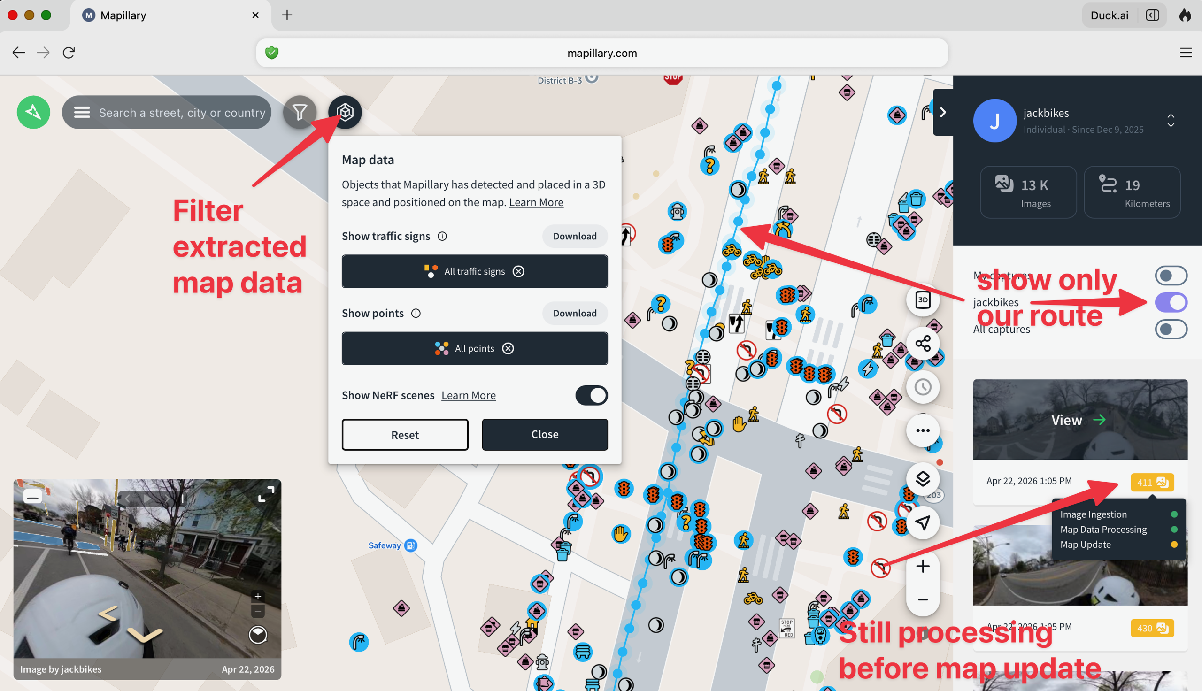
Task: Open the All points selector
Action: (475, 348)
